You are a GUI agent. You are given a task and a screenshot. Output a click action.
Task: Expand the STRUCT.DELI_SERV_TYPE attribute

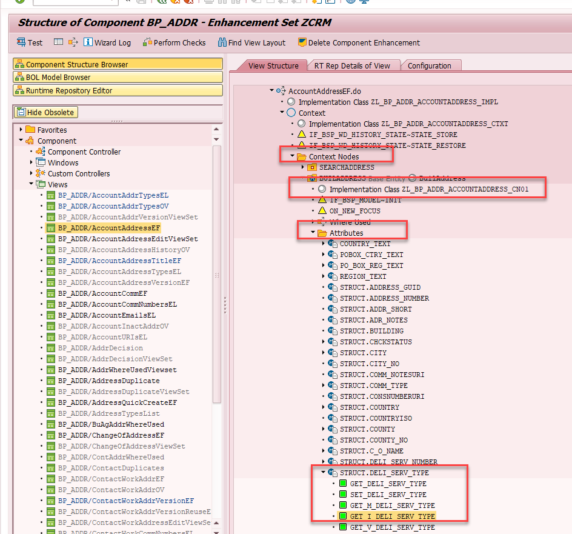click(322, 473)
